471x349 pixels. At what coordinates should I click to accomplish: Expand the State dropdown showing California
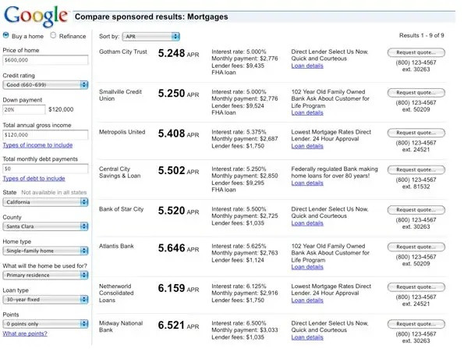pos(45,201)
